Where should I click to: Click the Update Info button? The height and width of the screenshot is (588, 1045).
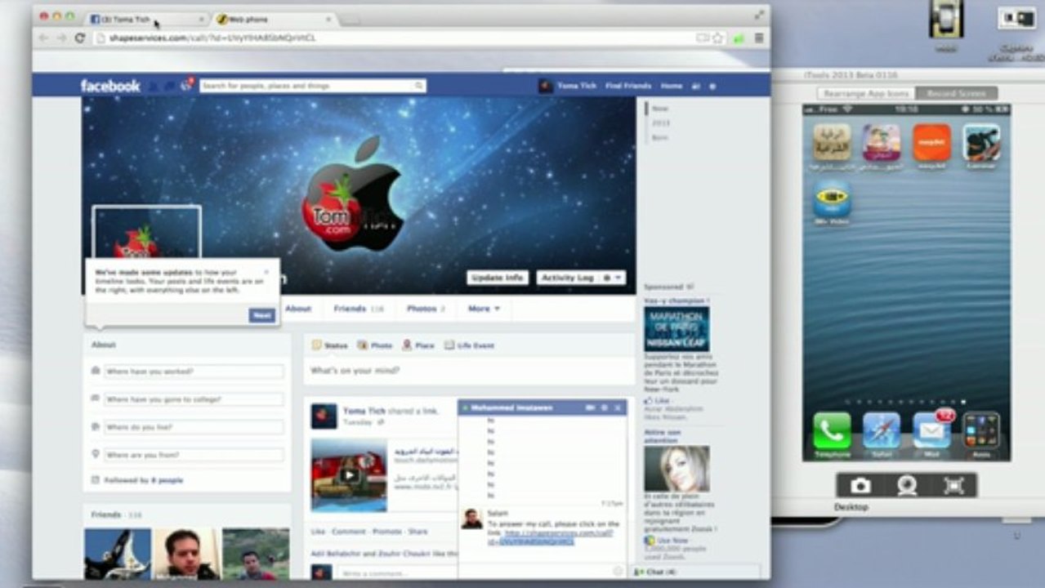(498, 278)
